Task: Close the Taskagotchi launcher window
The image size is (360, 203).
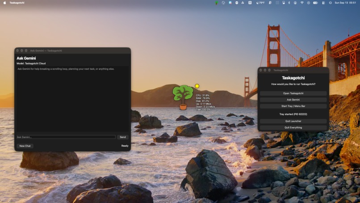Action: pyautogui.click(x=260, y=70)
